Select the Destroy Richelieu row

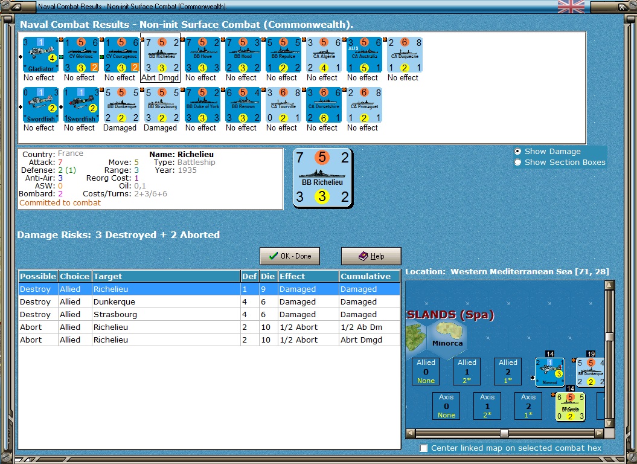click(210, 289)
